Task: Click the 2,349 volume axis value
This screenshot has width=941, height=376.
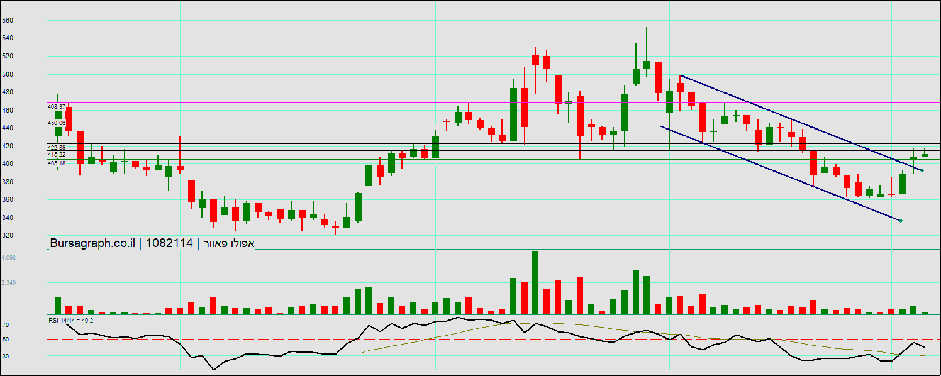Action: 9,283
